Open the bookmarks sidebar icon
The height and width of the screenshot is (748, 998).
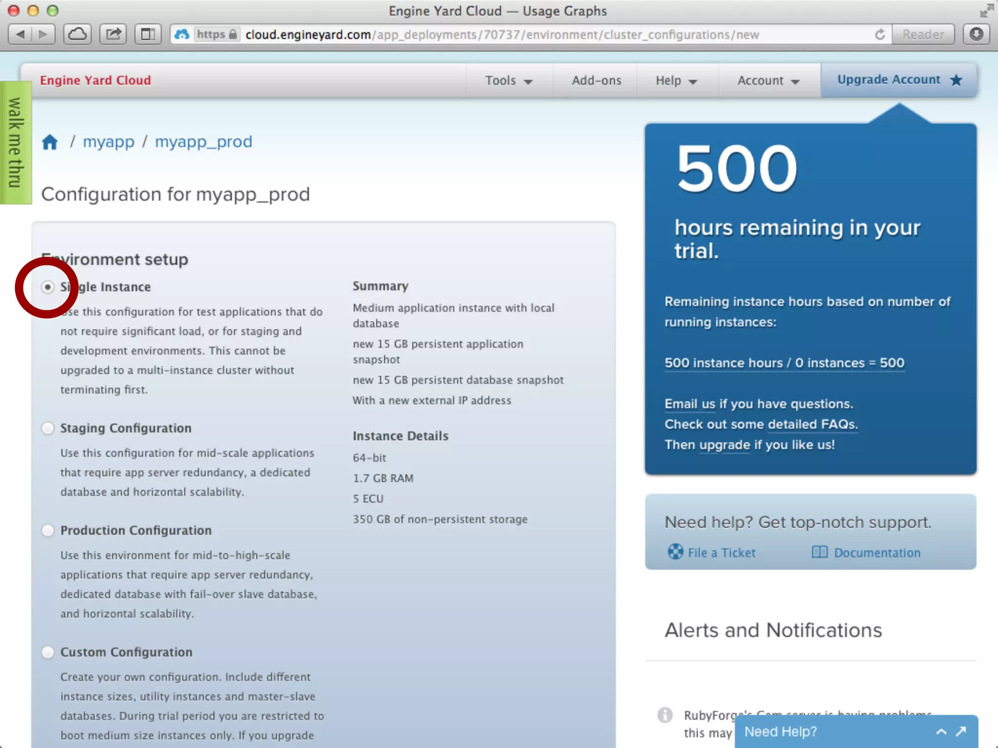pyautogui.click(x=148, y=34)
